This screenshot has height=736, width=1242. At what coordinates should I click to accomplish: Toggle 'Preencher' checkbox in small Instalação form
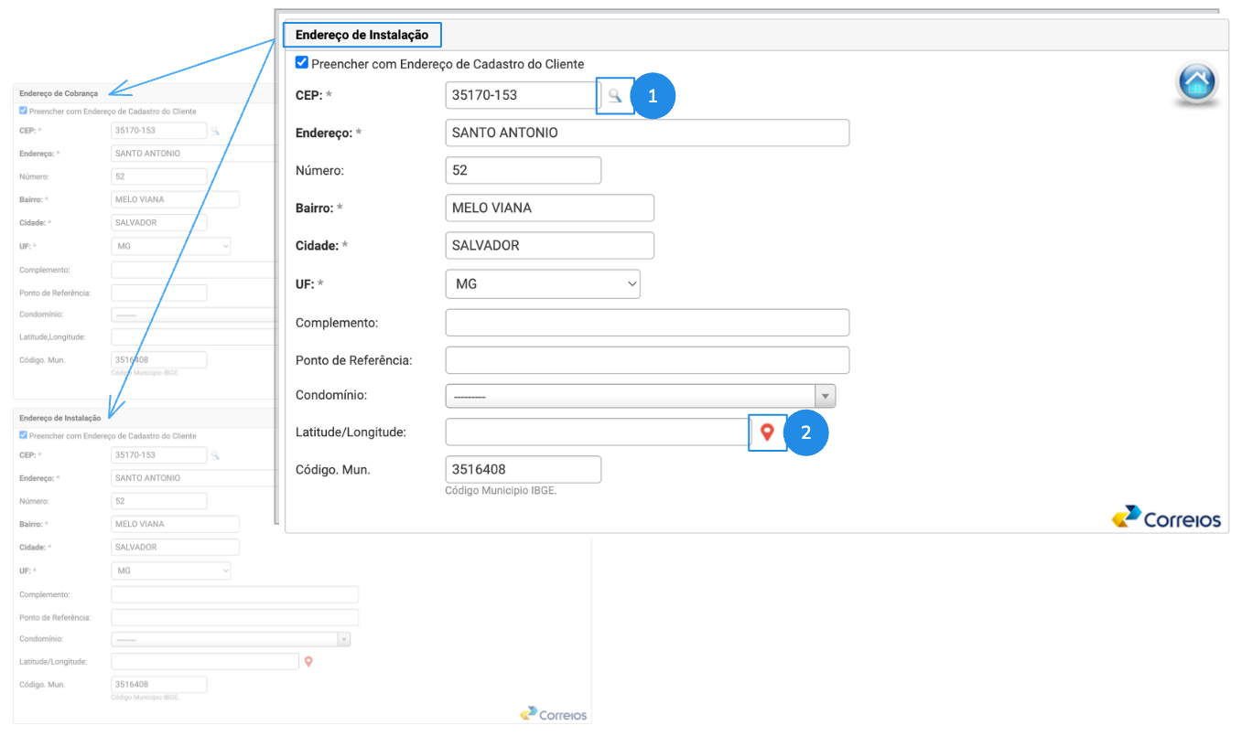23,435
